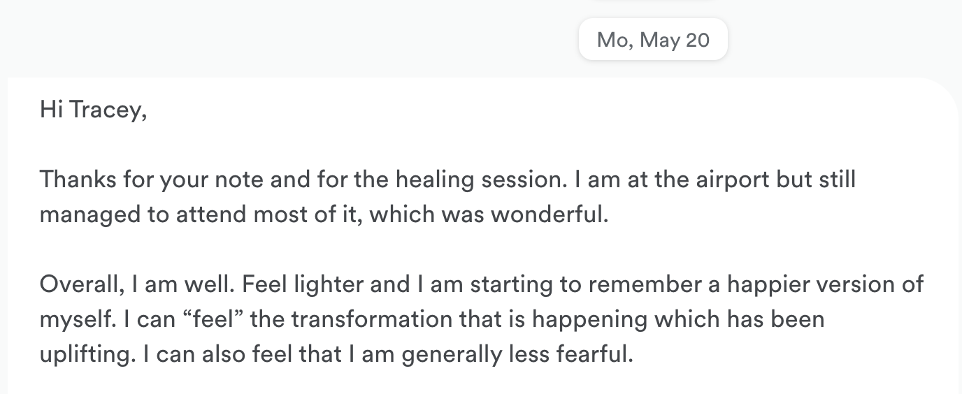Click the "Hi Tracey," greeting line

click(x=93, y=110)
